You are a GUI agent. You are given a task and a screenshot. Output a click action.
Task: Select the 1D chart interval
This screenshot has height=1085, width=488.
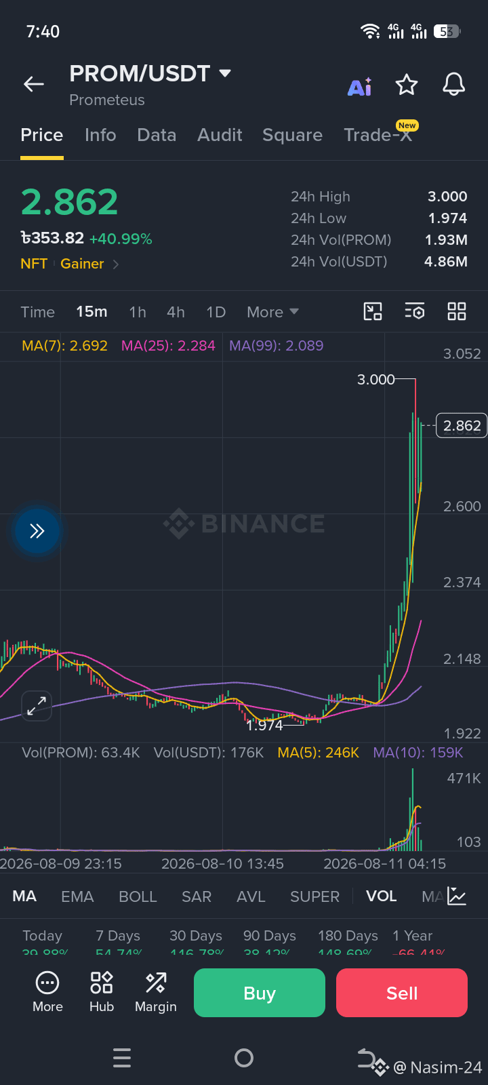(216, 312)
